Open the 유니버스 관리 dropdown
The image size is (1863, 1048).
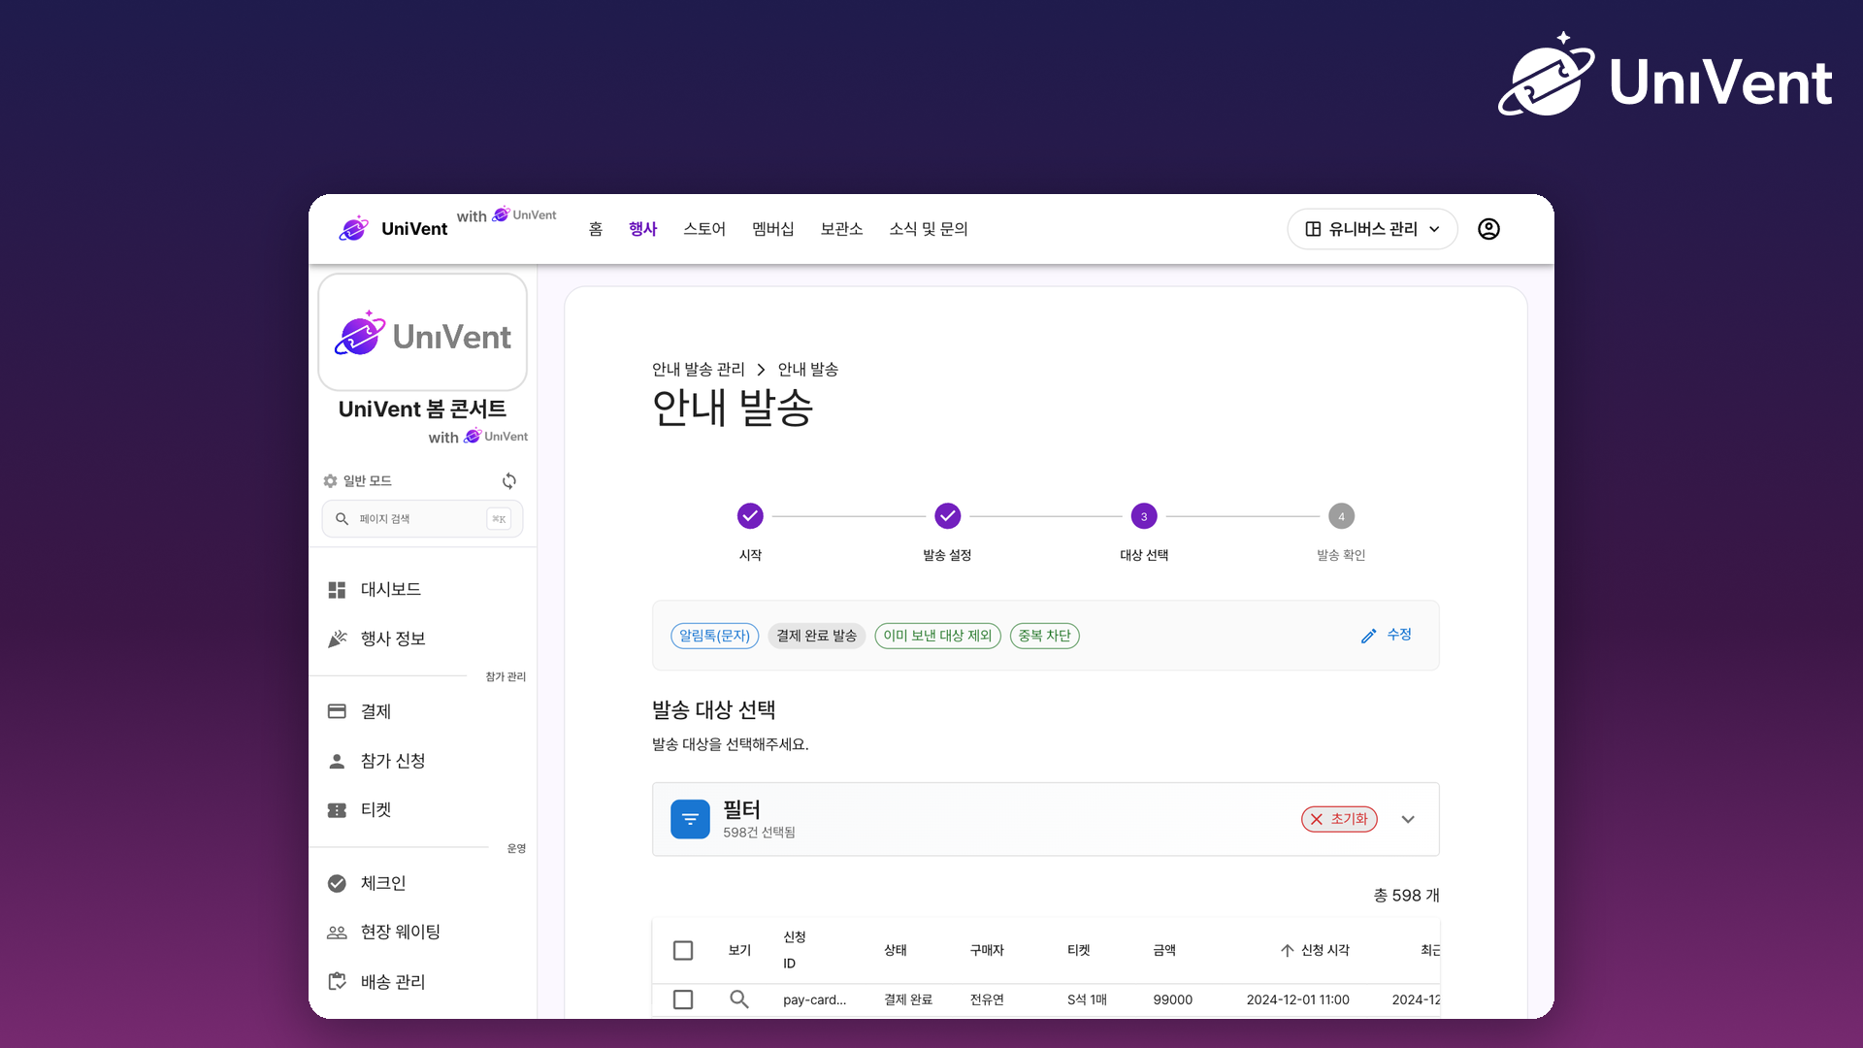(x=1372, y=229)
